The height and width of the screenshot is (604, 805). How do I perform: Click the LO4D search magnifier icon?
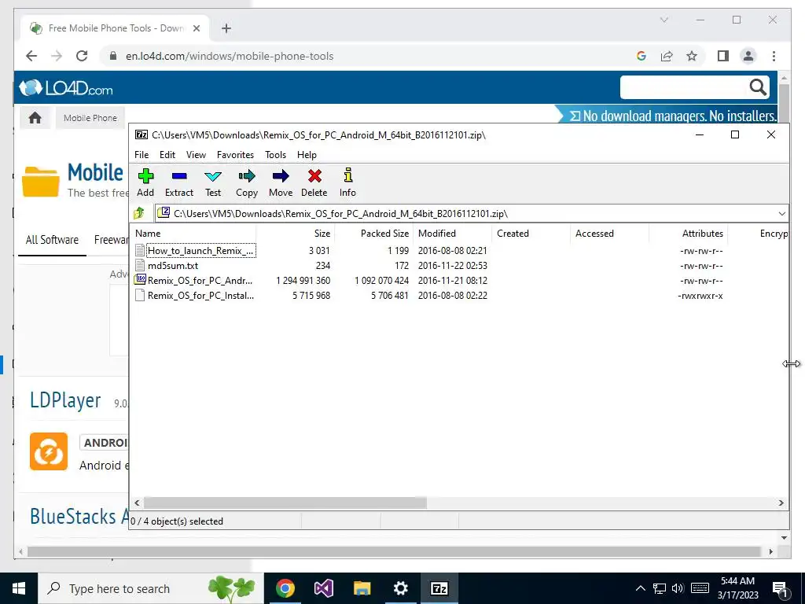[758, 87]
